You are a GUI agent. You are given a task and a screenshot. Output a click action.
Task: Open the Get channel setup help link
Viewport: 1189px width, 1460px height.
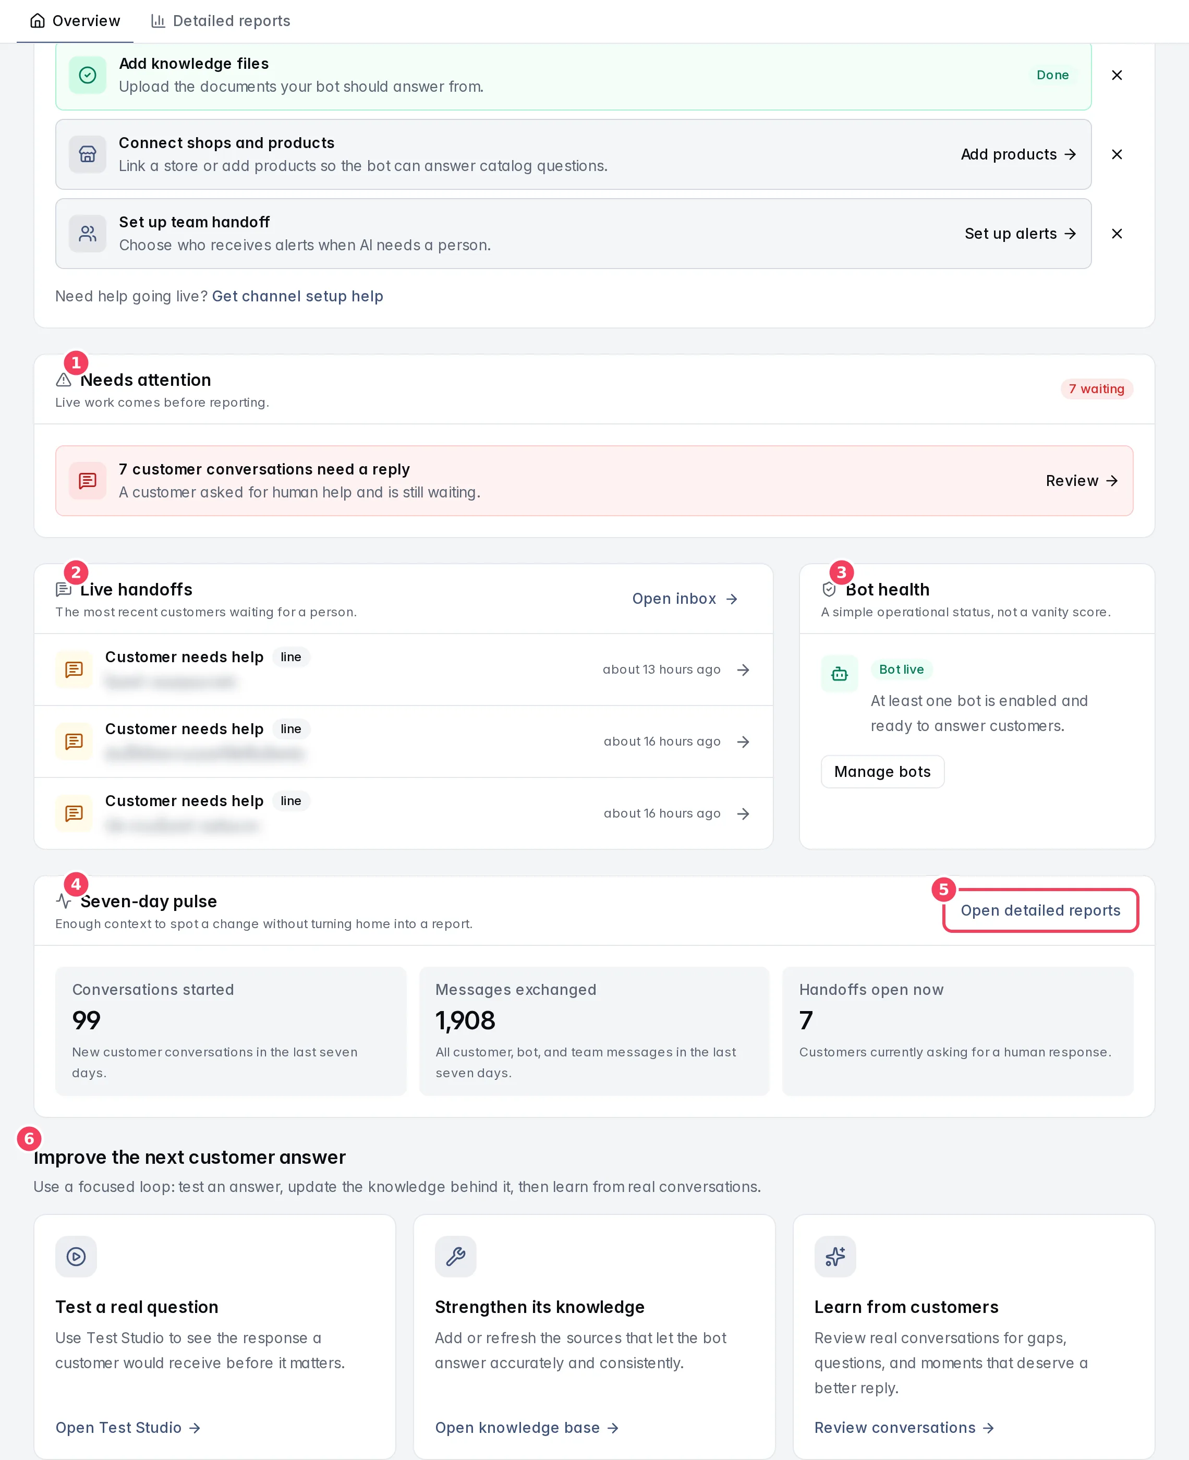(x=297, y=296)
